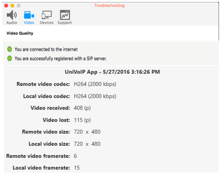Select the UniVoIP App timestamp header
The width and height of the screenshot is (221, 175).
click(112, 72)
